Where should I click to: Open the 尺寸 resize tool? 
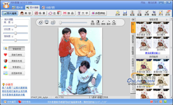coord(161,13)
